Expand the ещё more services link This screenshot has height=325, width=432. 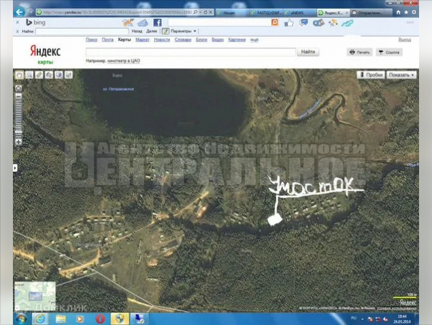tap(254, 39)
